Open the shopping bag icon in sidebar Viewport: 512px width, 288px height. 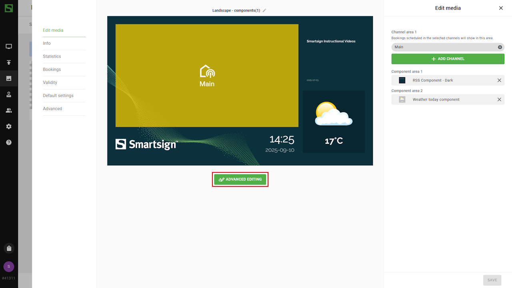[9, 248]
